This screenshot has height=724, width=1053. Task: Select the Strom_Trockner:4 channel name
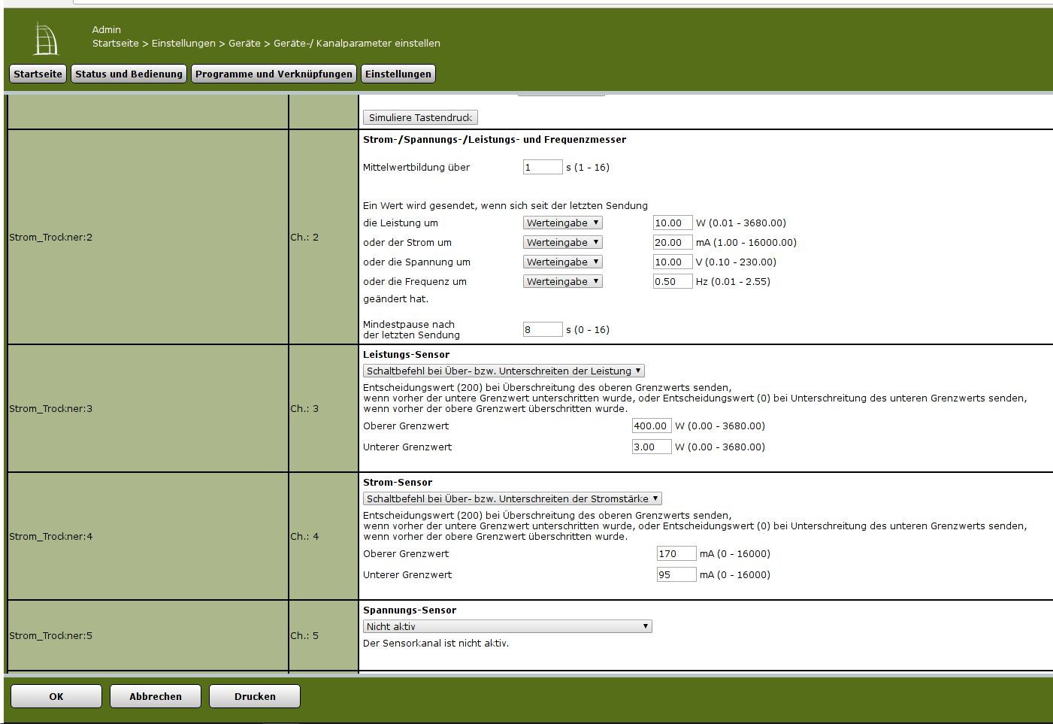[x=51, y=536]
